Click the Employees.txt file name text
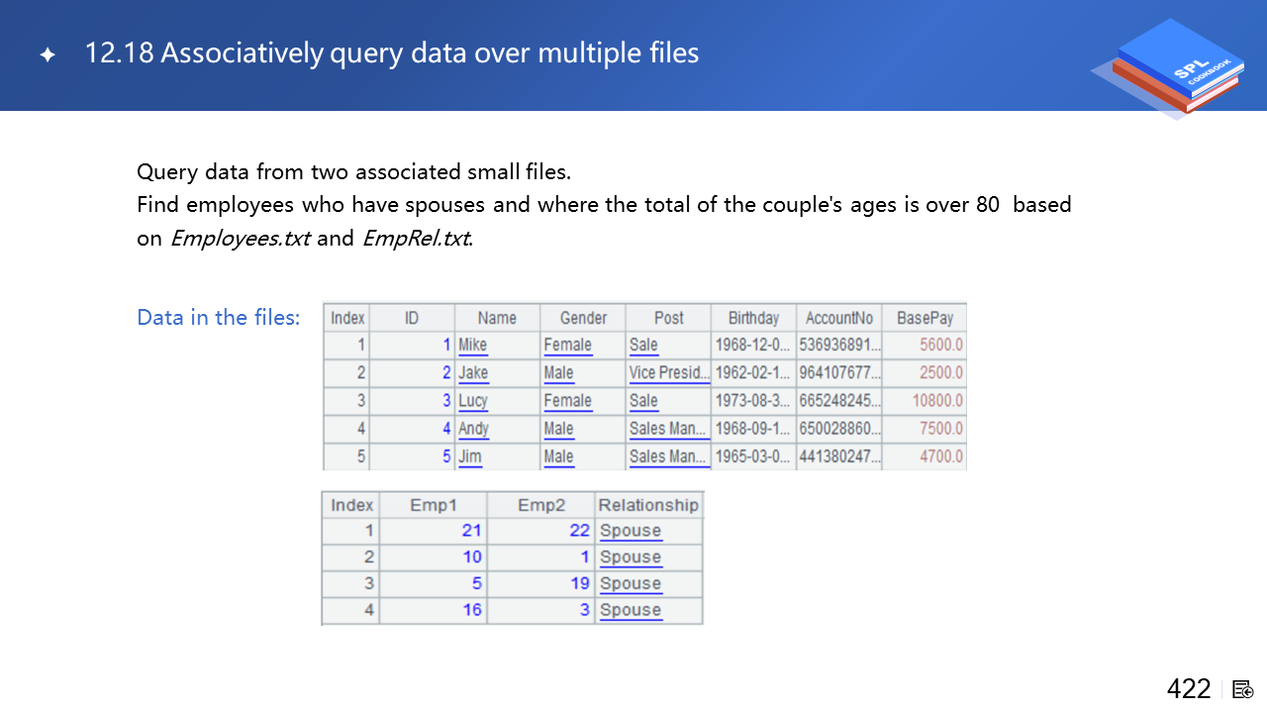Image resolution: width=1267 pixels, height=713 pixels. point(241,239)
